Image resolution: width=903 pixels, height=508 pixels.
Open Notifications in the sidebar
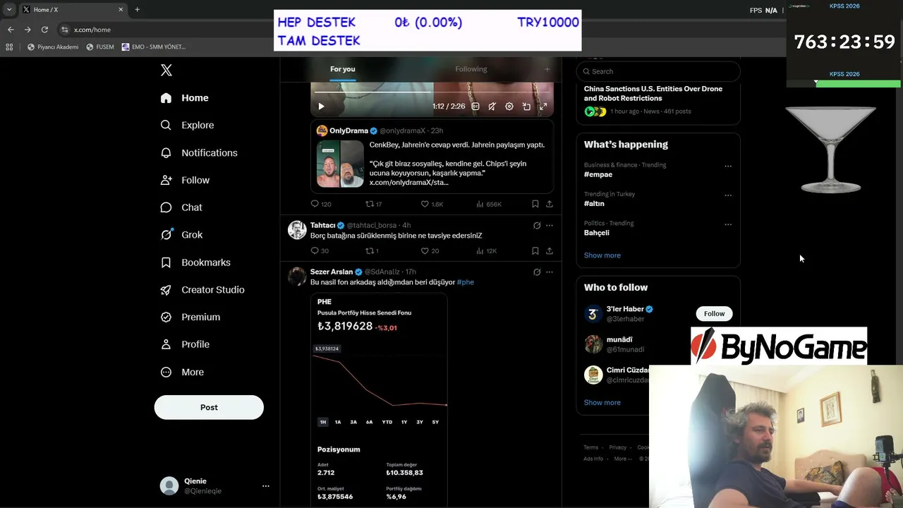tap(199, 153)
